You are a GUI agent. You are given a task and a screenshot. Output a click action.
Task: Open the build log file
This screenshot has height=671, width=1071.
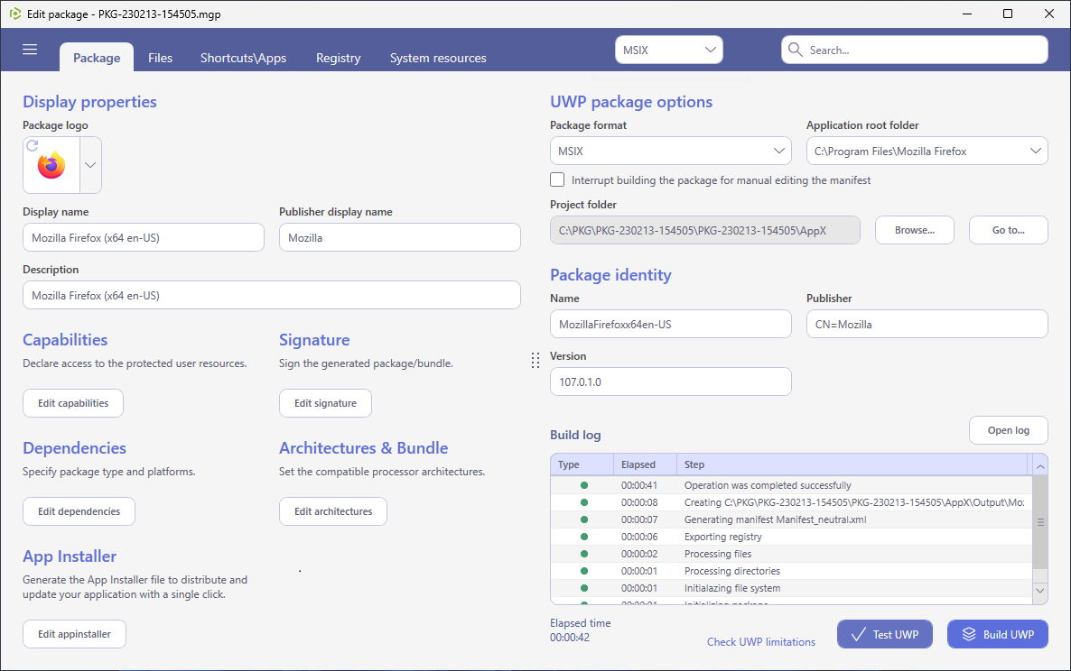point(1008,430)
